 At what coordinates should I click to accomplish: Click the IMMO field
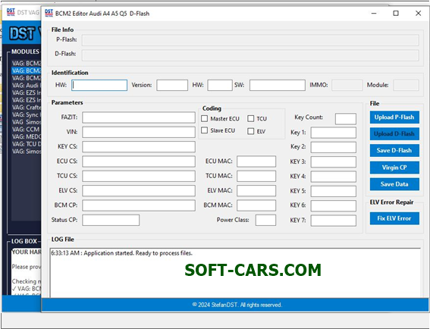pos(347,85)
